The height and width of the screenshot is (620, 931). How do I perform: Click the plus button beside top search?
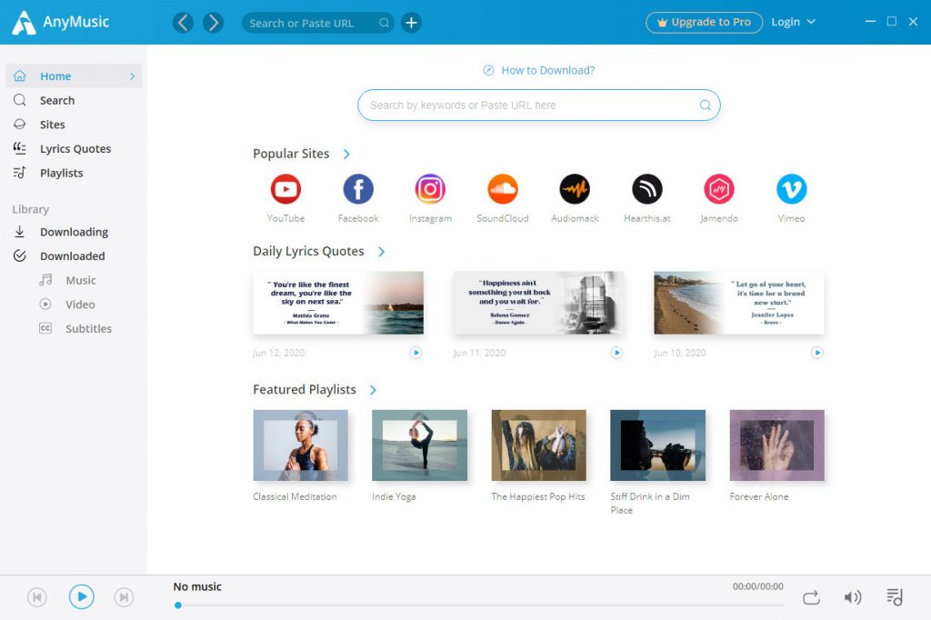click(412, 23)
